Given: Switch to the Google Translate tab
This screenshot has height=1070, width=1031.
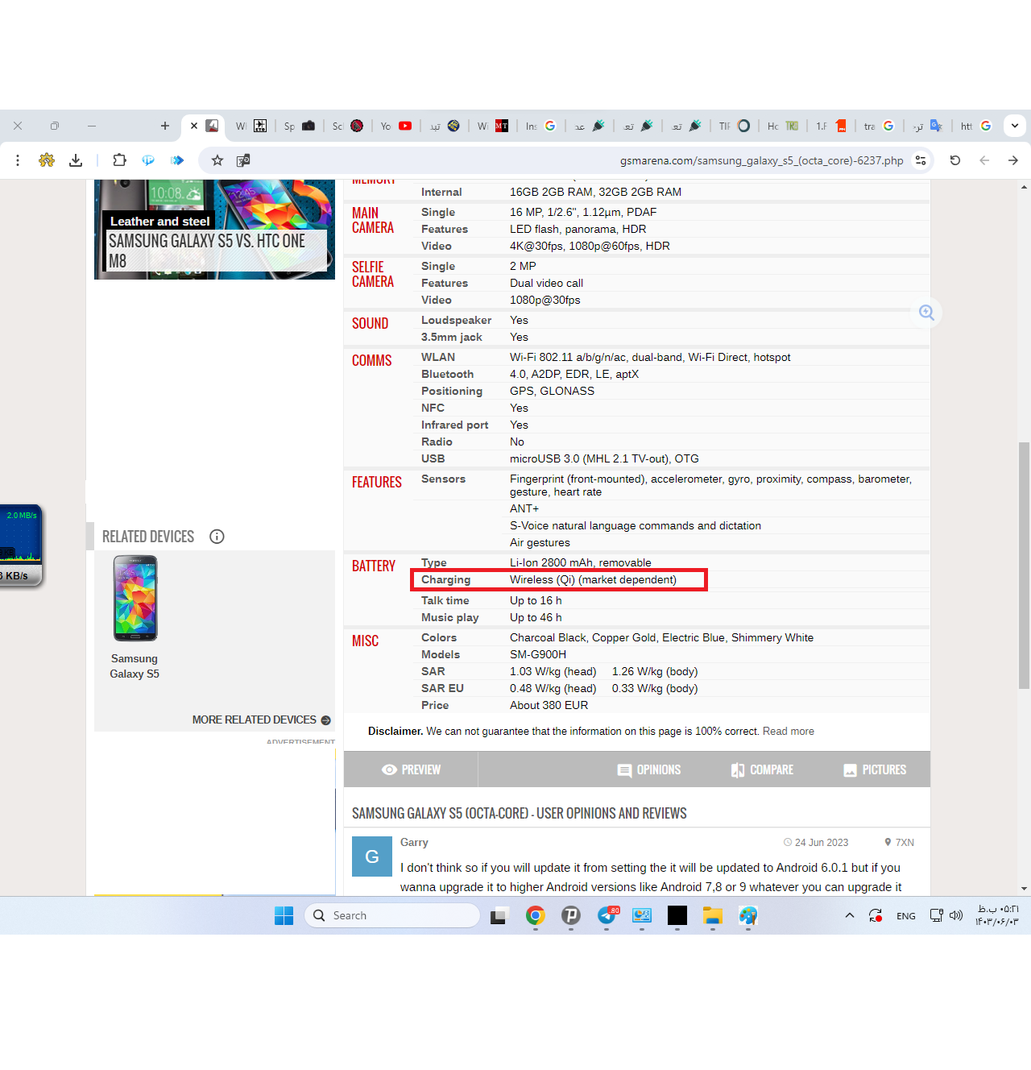Looking at the screenshot, I should point(928,126).
